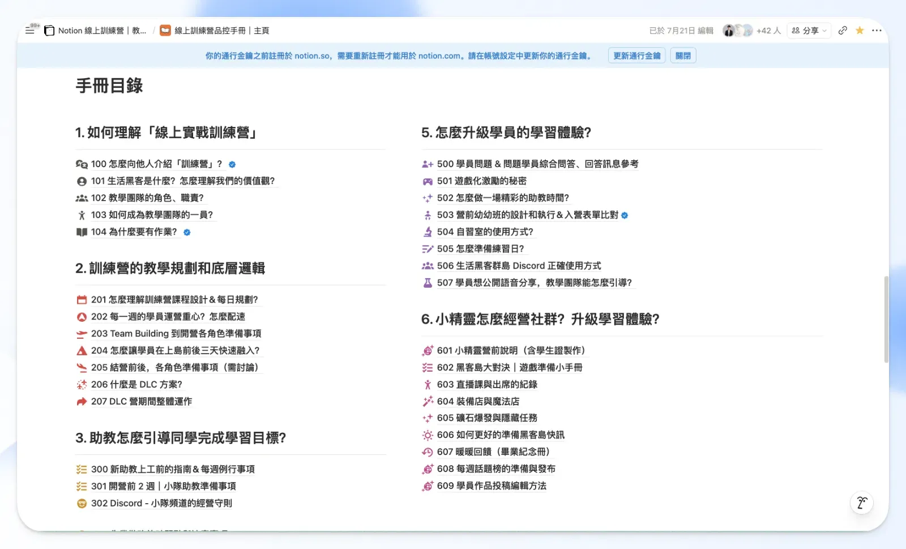Click the arrow icon beside 207 DLC
The image size is (906, 549).
82,402
